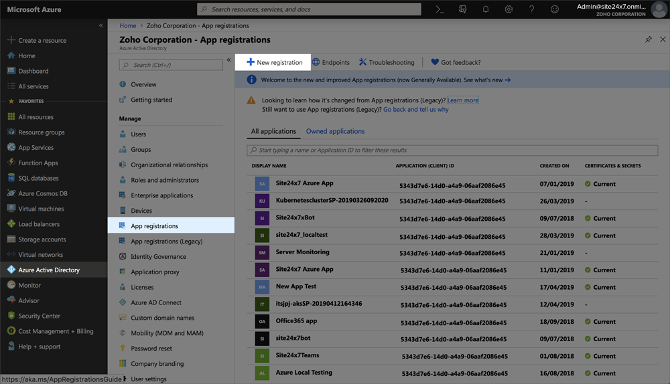
Task: Open the Admin account avatar
Action: click(659, 9)
